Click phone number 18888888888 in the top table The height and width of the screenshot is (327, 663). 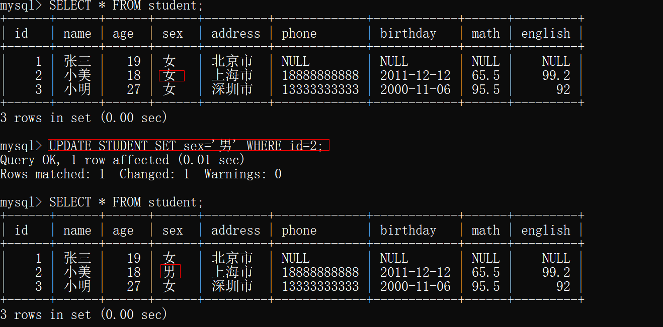320,75
